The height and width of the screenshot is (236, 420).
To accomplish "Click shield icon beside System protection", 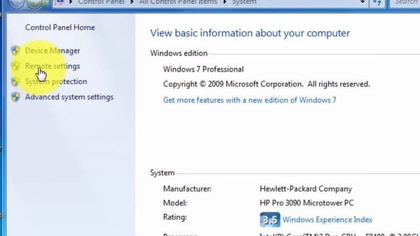I will pyautogui.click(x=16, y=81).
